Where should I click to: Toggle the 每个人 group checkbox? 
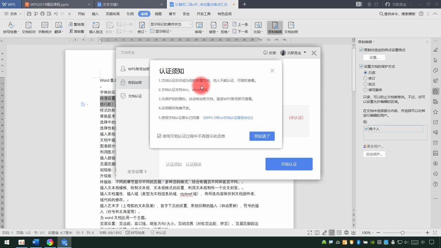coord(367,128)
